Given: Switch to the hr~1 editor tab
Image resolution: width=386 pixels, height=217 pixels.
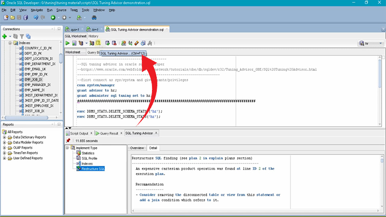Looking at the screenshot, I should 95,29.
